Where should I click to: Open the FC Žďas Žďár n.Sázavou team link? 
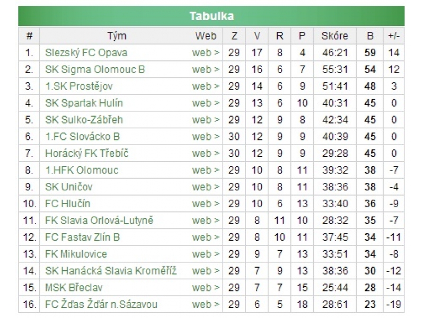pyautogui.click(x=101, y=305)
